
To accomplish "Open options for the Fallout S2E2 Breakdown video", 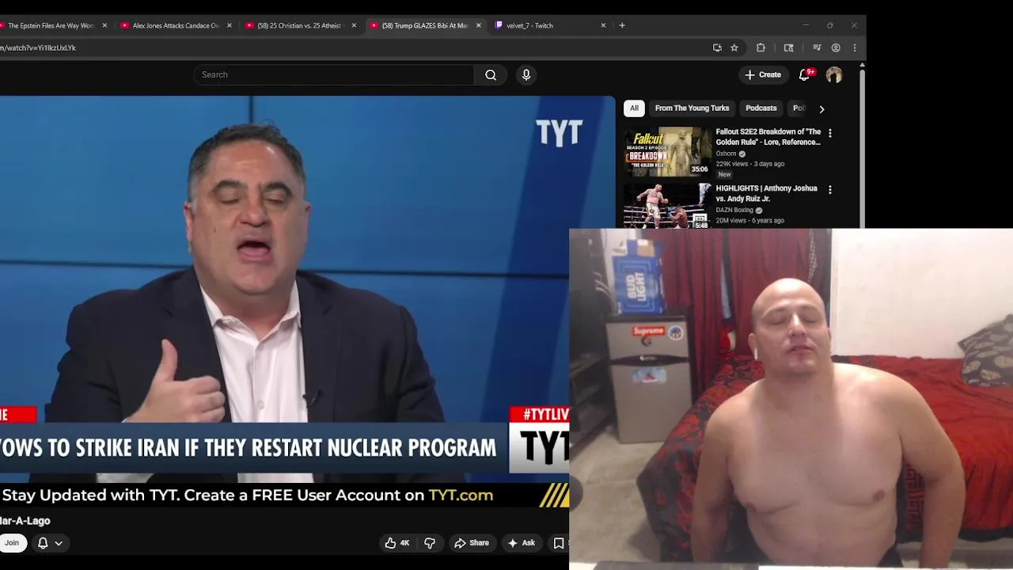I will pyautogui.click(x=829, y=133).
